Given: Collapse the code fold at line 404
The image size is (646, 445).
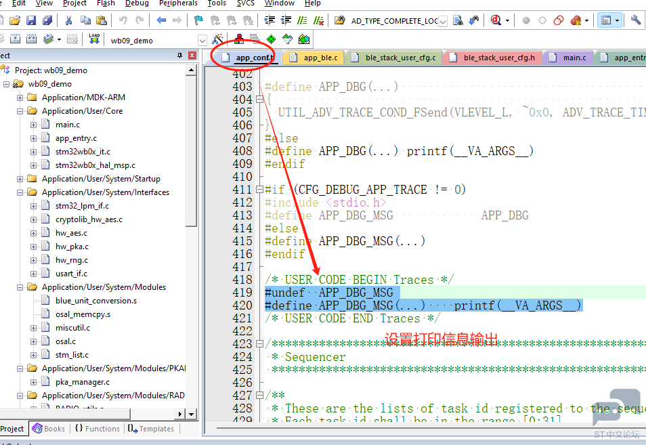Looking at the screenshot, I should (259, 100).
